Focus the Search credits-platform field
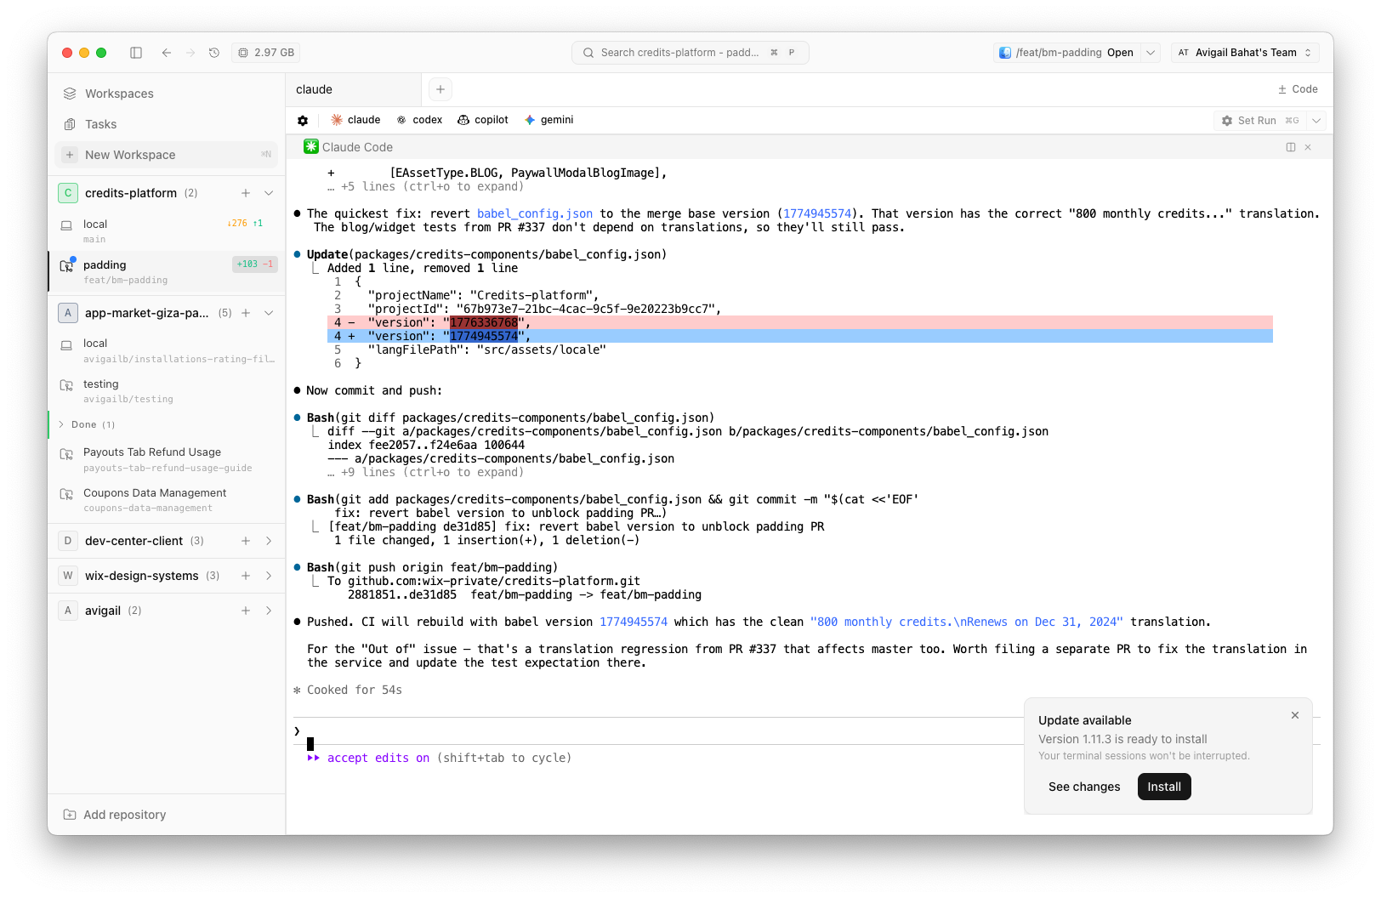The image size is (1381, 898). point(690,53)
